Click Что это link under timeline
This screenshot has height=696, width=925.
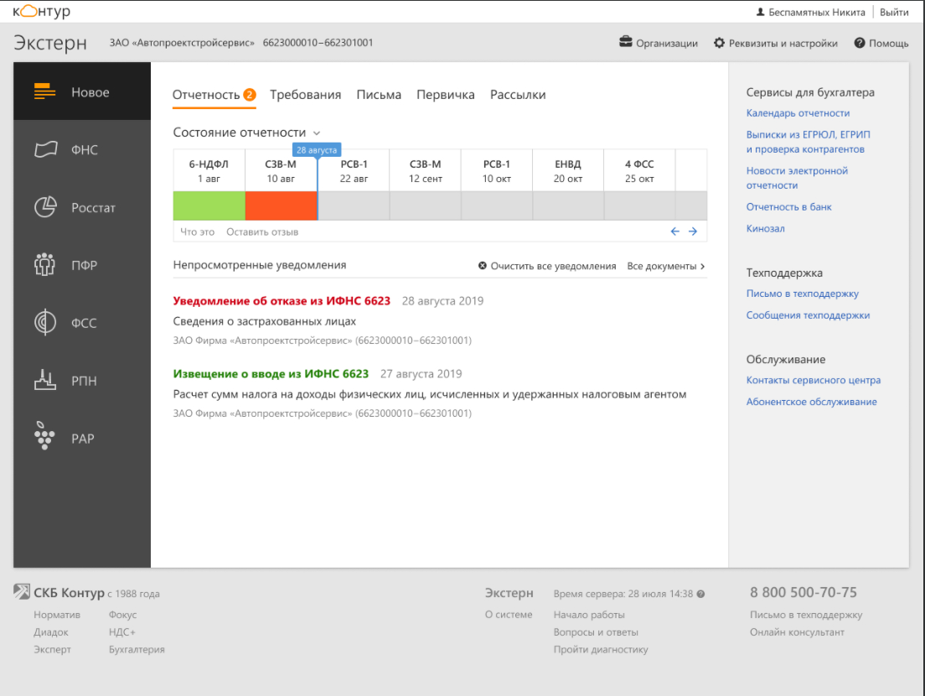[x=197, y=232]
